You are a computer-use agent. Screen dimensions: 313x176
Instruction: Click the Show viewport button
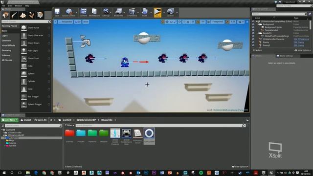86,22
